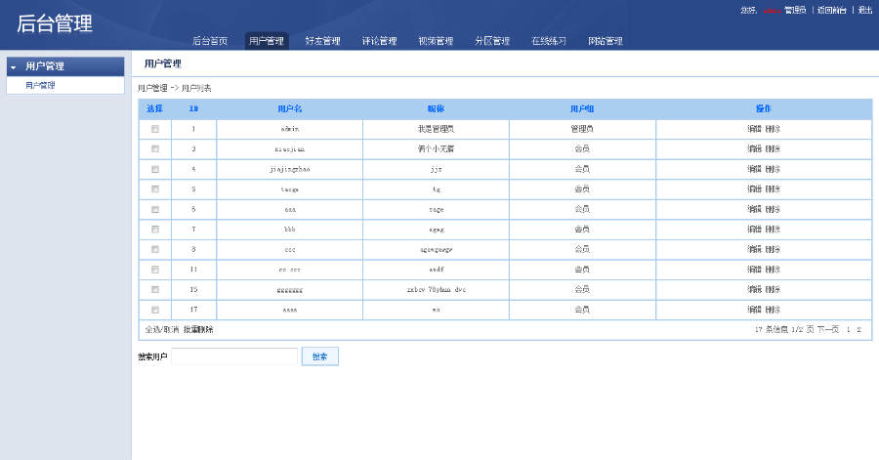This screenshot has height=460, width=879.
Task: Open the 视频管理 navigation tab
Action: pos(436,41)
